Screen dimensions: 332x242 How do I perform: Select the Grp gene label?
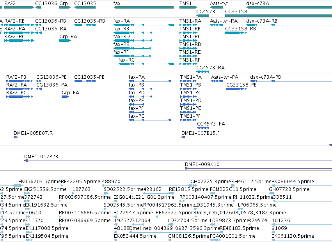pos(64,4)
